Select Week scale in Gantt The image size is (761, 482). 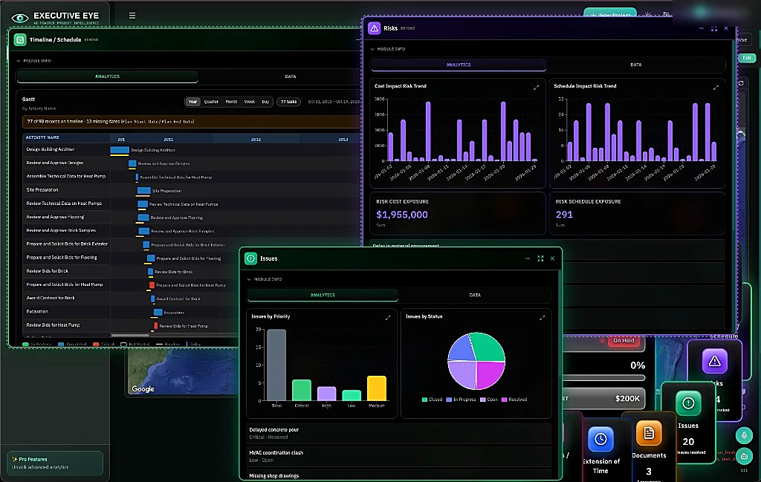(250, 102)
